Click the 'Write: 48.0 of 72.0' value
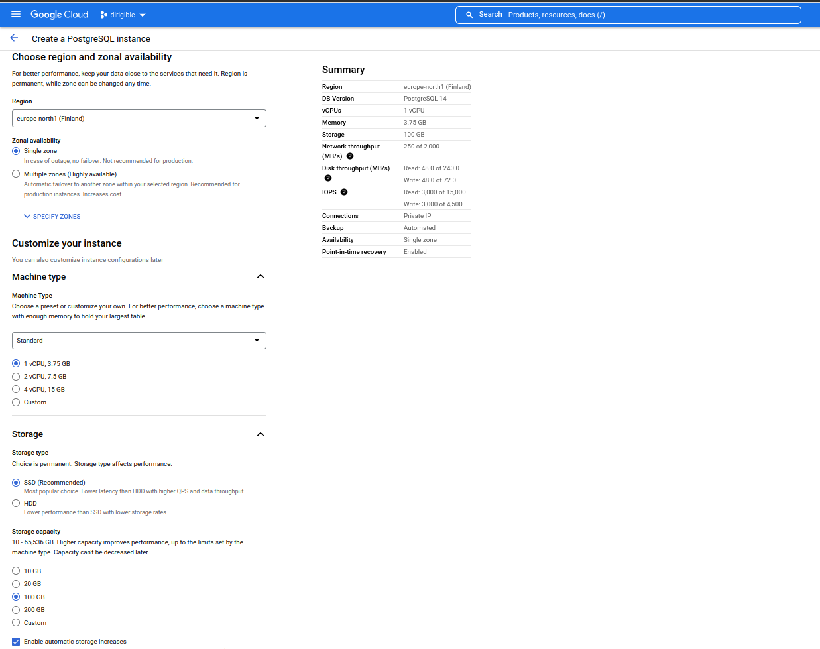 coord(430,180)
